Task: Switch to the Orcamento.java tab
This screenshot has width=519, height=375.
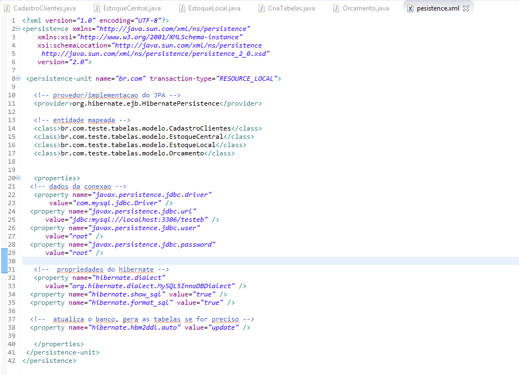Action: (361, 8)
